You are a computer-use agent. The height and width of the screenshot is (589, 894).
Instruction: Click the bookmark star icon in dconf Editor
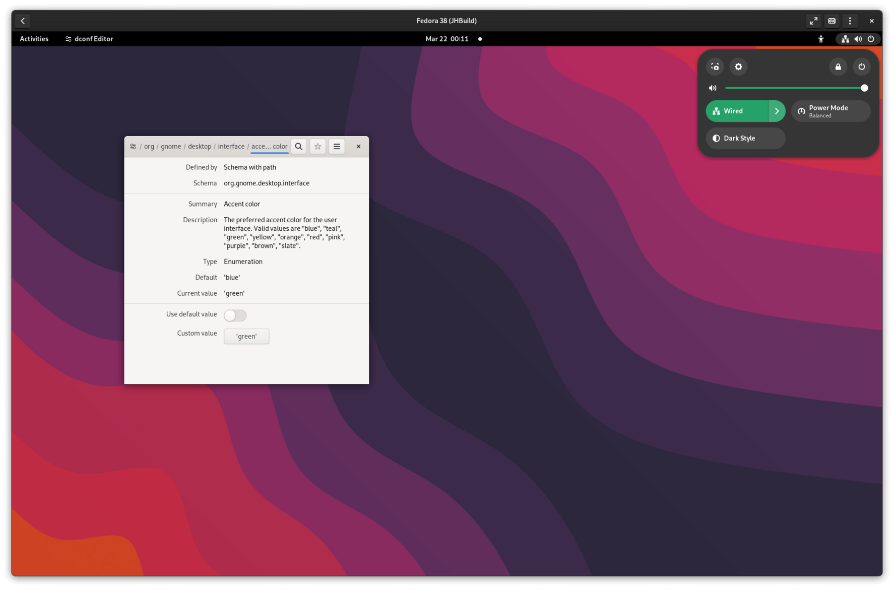click(317, 146)
